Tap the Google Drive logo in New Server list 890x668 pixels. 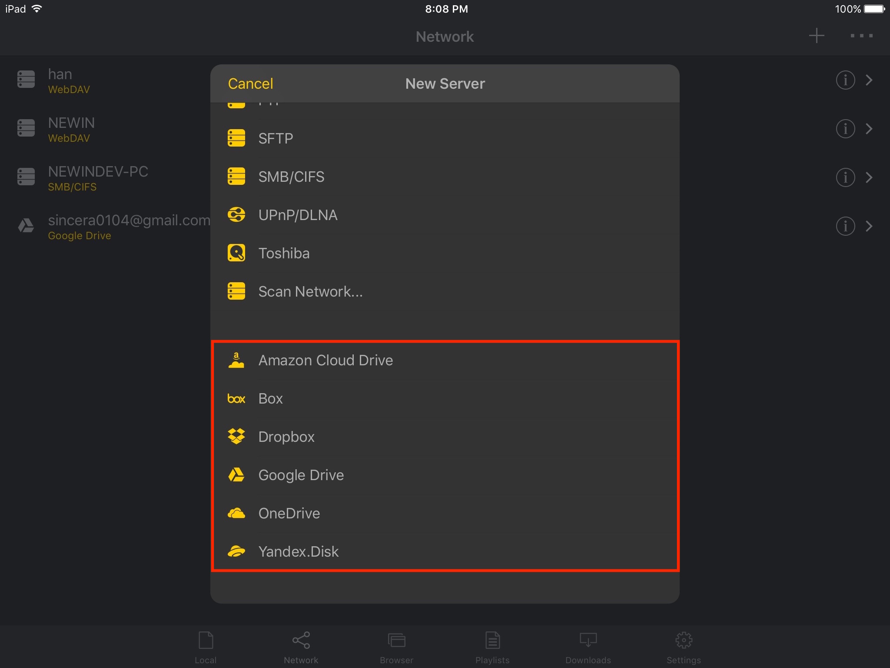click(236, 475)
